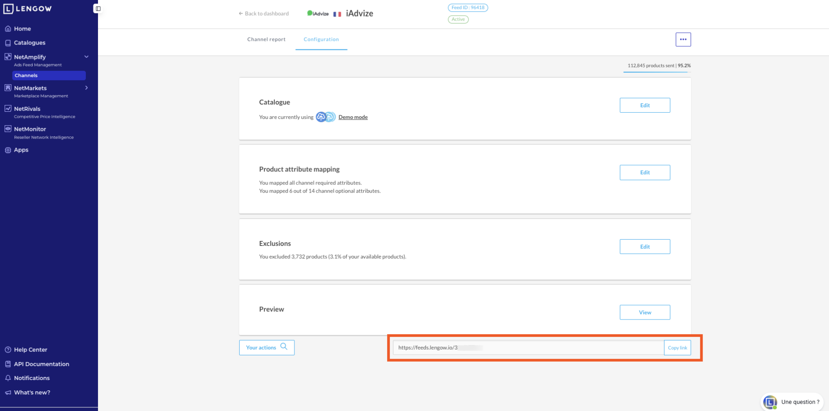The height and width of the screenshot is (411, 829).
Task: Click the iAdvize page title
Action: pos(359,13)
